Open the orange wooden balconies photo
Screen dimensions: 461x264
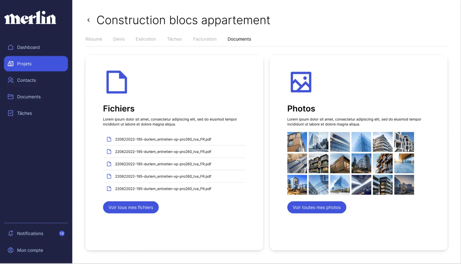point(383,163)
